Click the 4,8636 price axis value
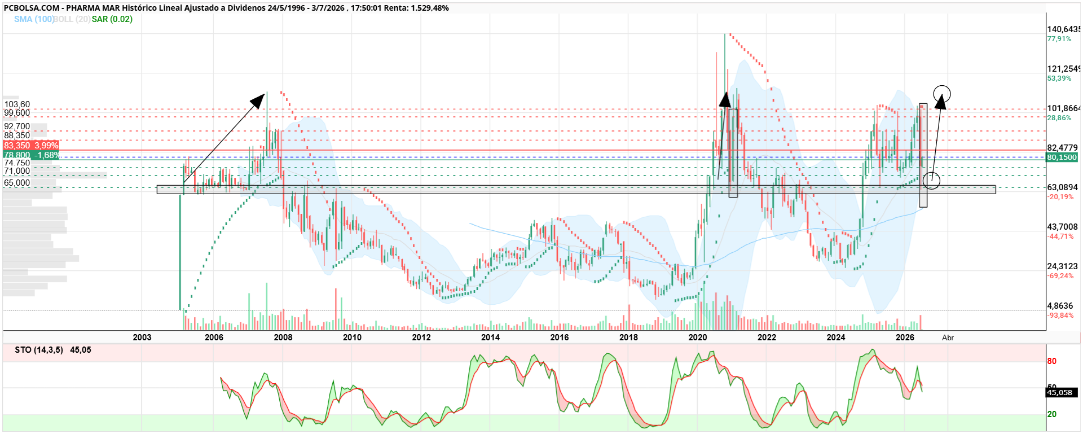1083x434 pixels. 1060,306
